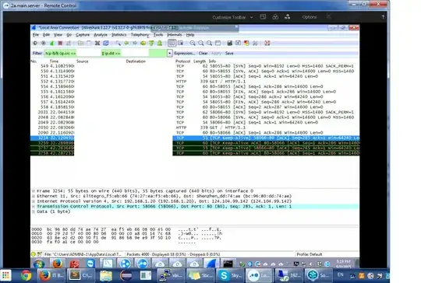This screenshot has width=421, height=283.
Task: Expand the Transmission Control Protocol row
Action: click(34, 207)
